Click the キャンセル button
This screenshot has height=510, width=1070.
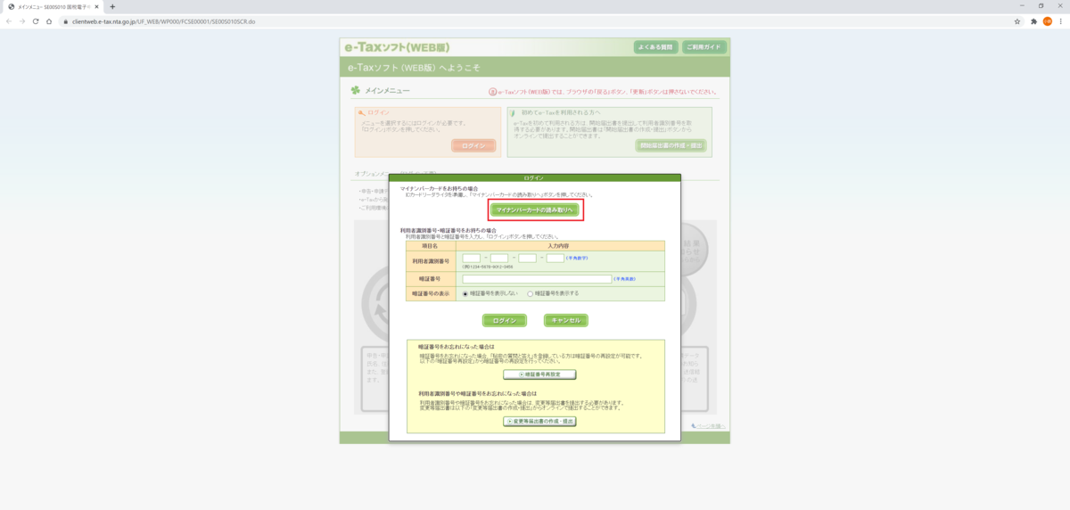click(566, 320)
